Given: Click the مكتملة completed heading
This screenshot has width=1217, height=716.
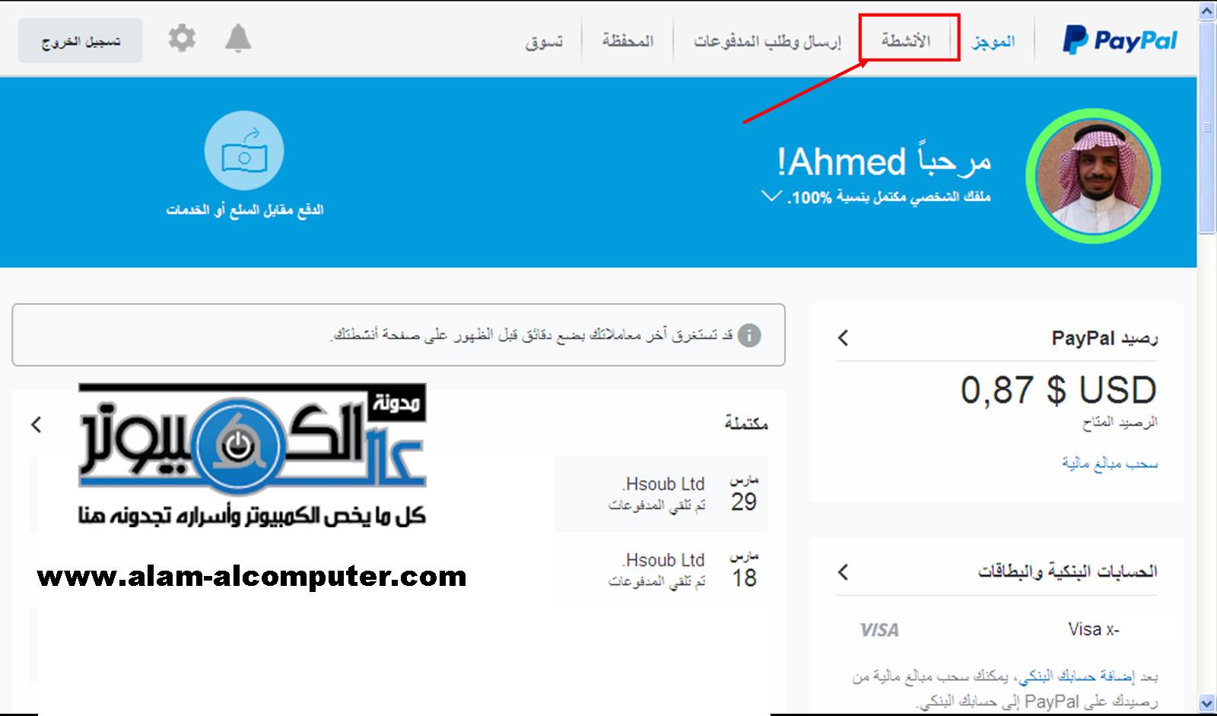Looking at the screenshot, I should (746, 424).
